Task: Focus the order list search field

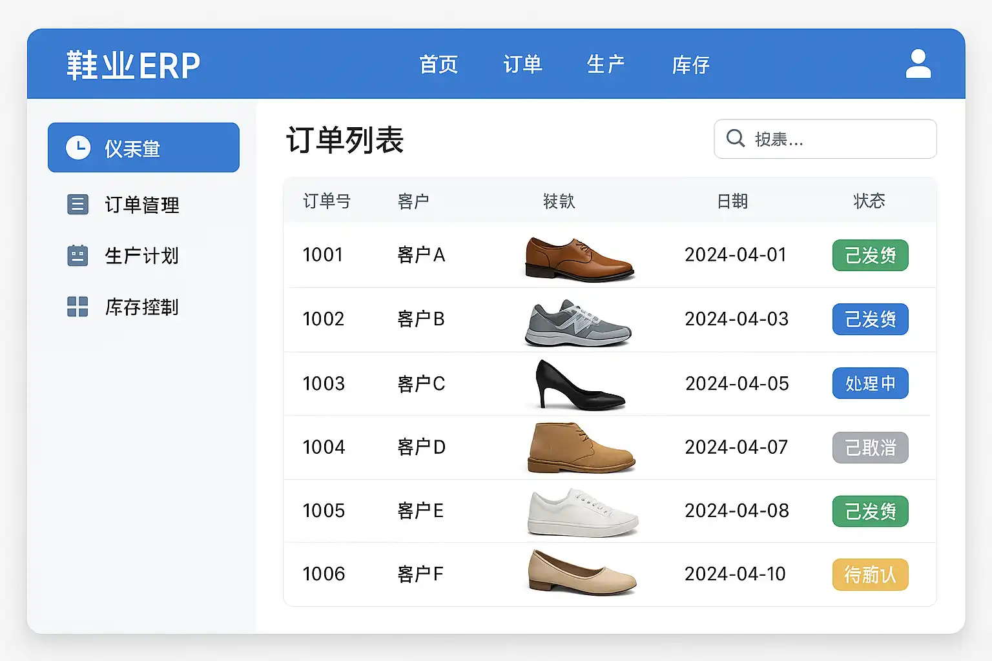Action: point(825,139)
